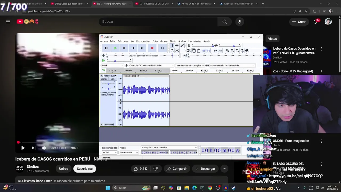Collapse the track with the arrow by Seleccionar
The height and width of the screenshot is (192, 341).
[x=102, y=125]
